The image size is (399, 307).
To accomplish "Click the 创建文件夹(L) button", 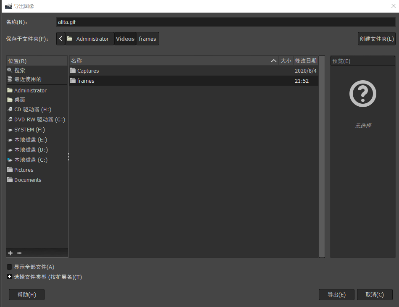I will click(x=377, y=39).
